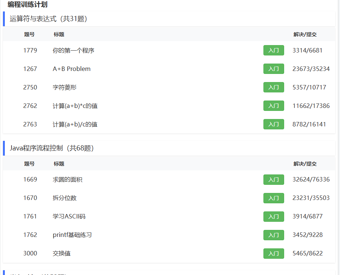Viewport: 340px width, 275px height.
Task: Click the 入门 badge for problem 2762
Action: coord(274,106)
